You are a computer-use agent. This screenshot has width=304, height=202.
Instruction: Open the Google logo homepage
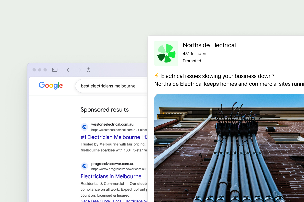tap(51, 86)
